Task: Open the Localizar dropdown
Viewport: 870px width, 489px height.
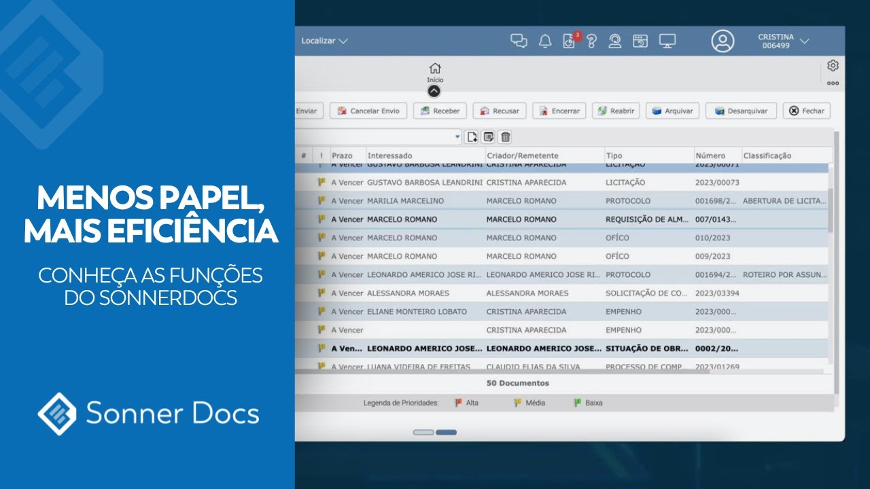Action: coord(324,41)
